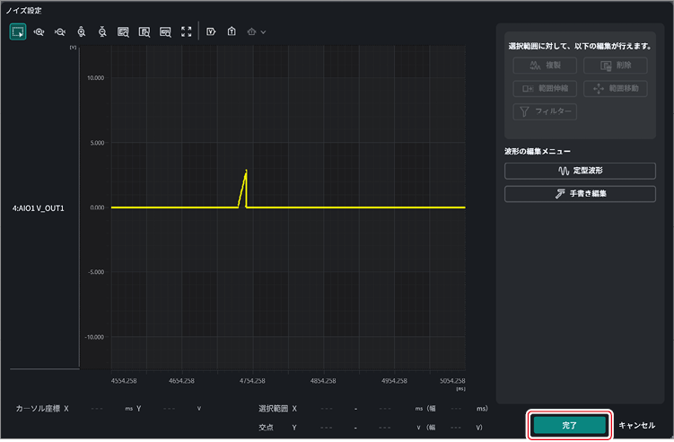Click the horizontal zoom-out icon
Image resolution: width=674 pixels, height=442 pixels.
60,31
